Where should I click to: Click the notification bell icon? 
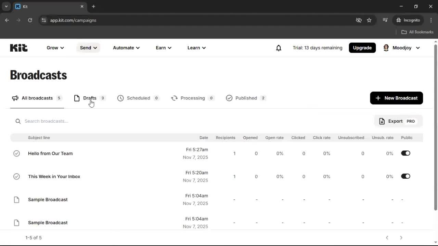[x=279, y=48]
